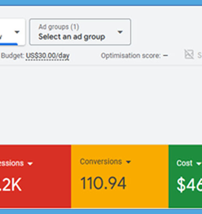Select the green Cost scorecard tile
The height and width of the screenshot is (214, 202).
(185, 176)
